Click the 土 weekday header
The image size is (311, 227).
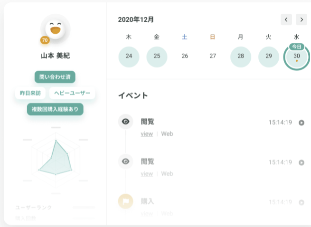tap(185, 37)
